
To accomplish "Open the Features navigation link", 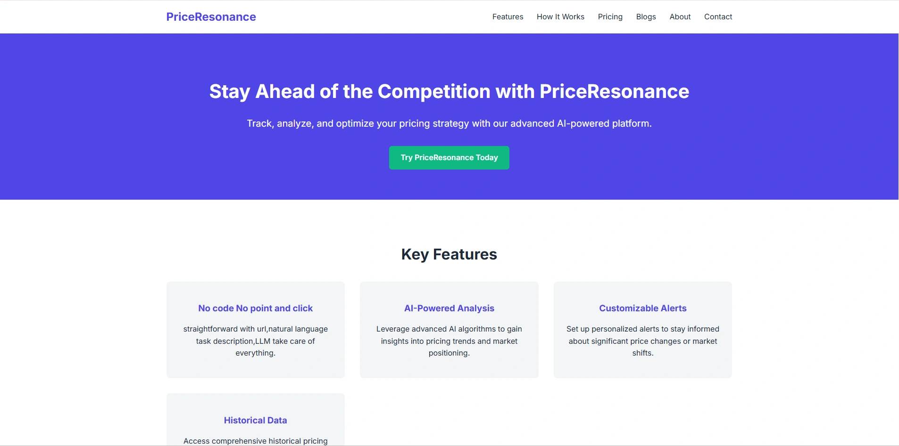I will point(508,17).
